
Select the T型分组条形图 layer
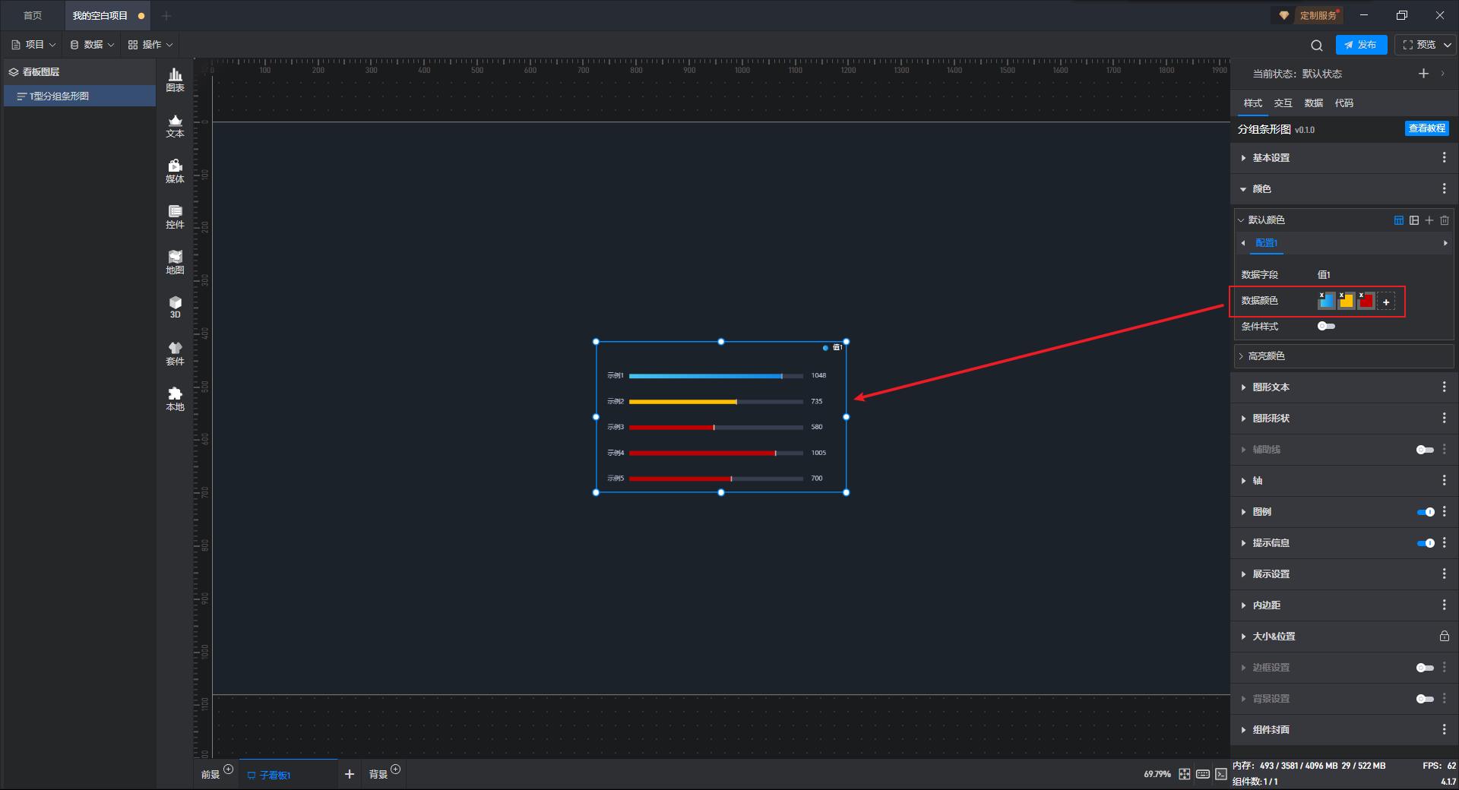click(80, 96)
